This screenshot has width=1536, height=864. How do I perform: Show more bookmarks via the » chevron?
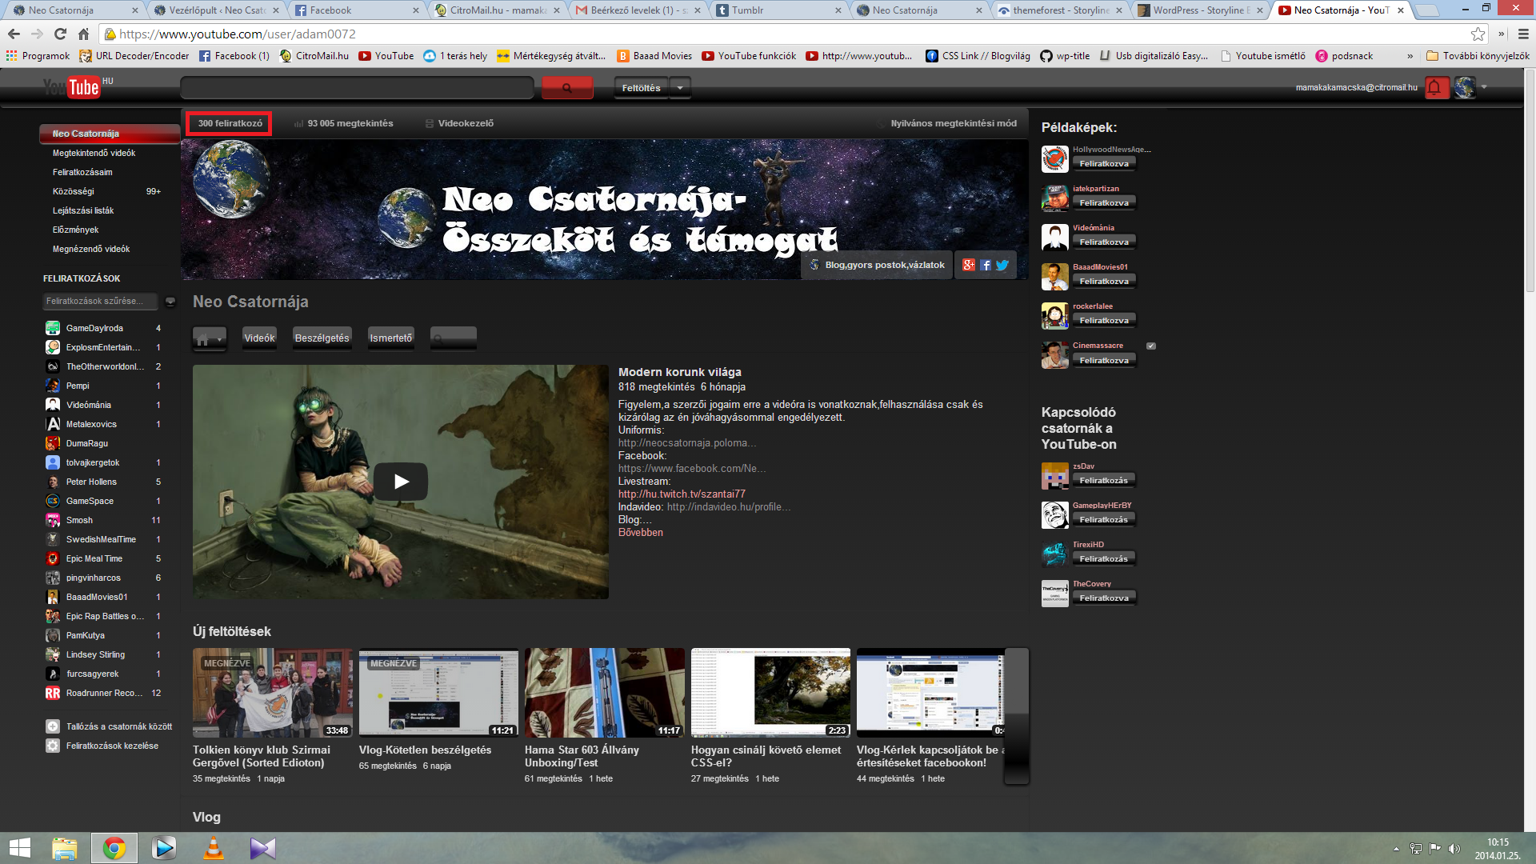1410,56
